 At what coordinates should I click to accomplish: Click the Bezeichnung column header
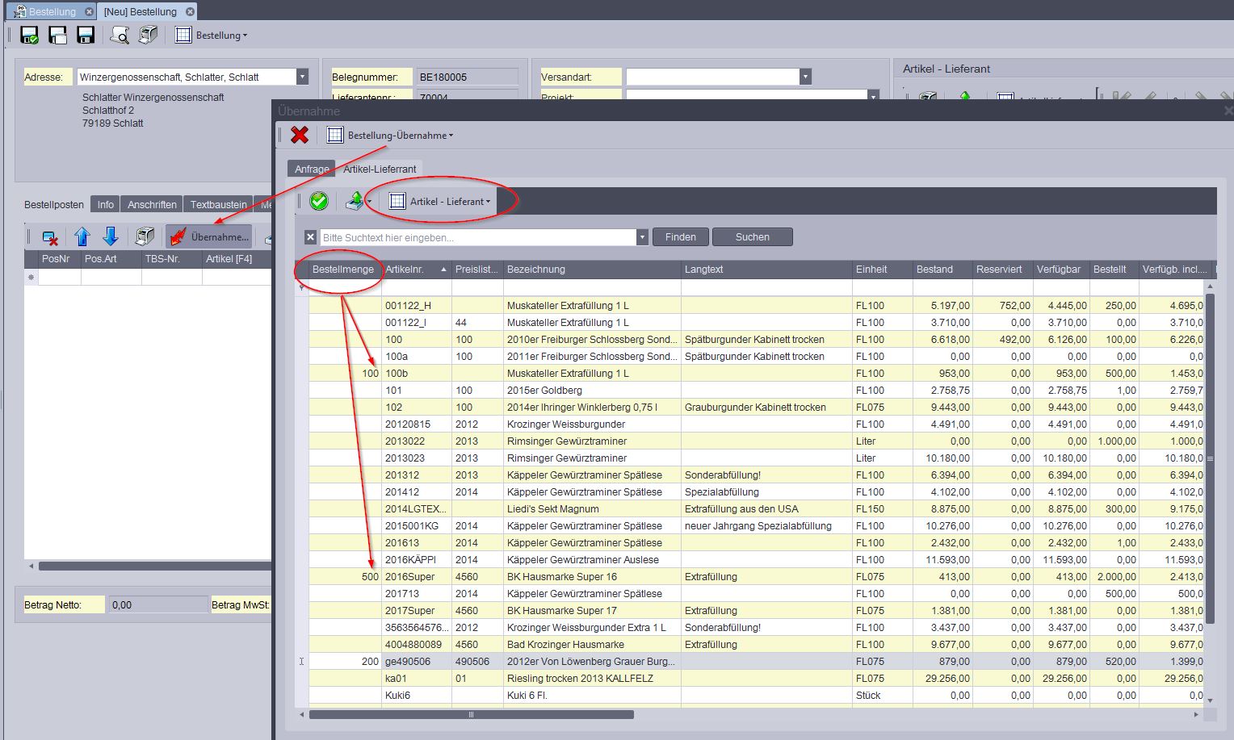point(592,269)
